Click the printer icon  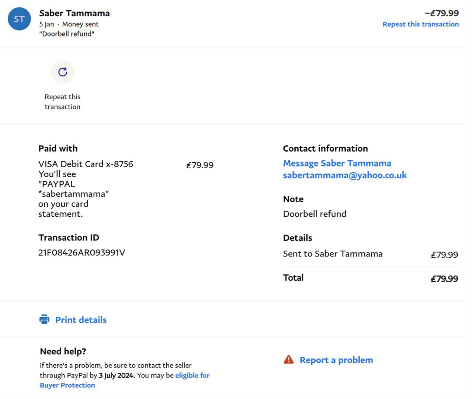(44, 319)
